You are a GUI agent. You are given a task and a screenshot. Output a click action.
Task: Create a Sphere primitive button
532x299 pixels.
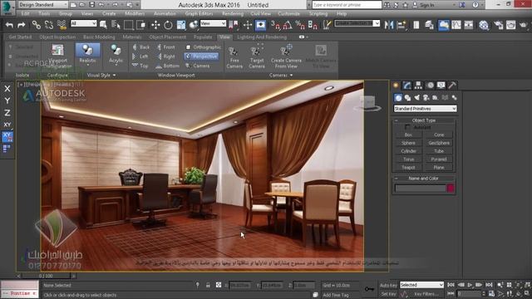[408, 143]
